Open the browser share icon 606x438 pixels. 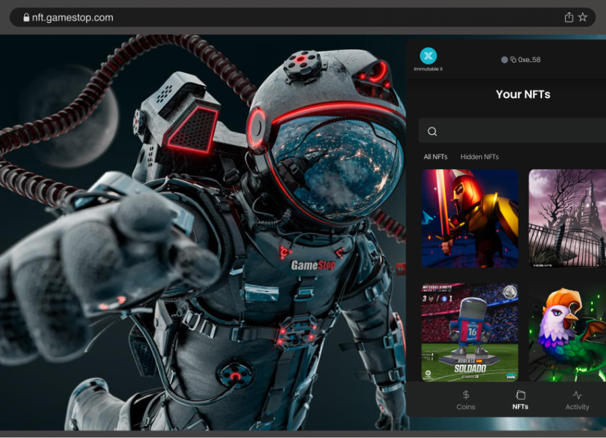pos(569,18)
